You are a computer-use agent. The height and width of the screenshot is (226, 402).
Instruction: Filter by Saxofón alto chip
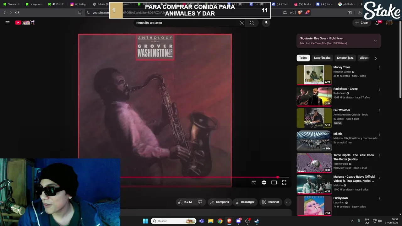tap(322, 58)
